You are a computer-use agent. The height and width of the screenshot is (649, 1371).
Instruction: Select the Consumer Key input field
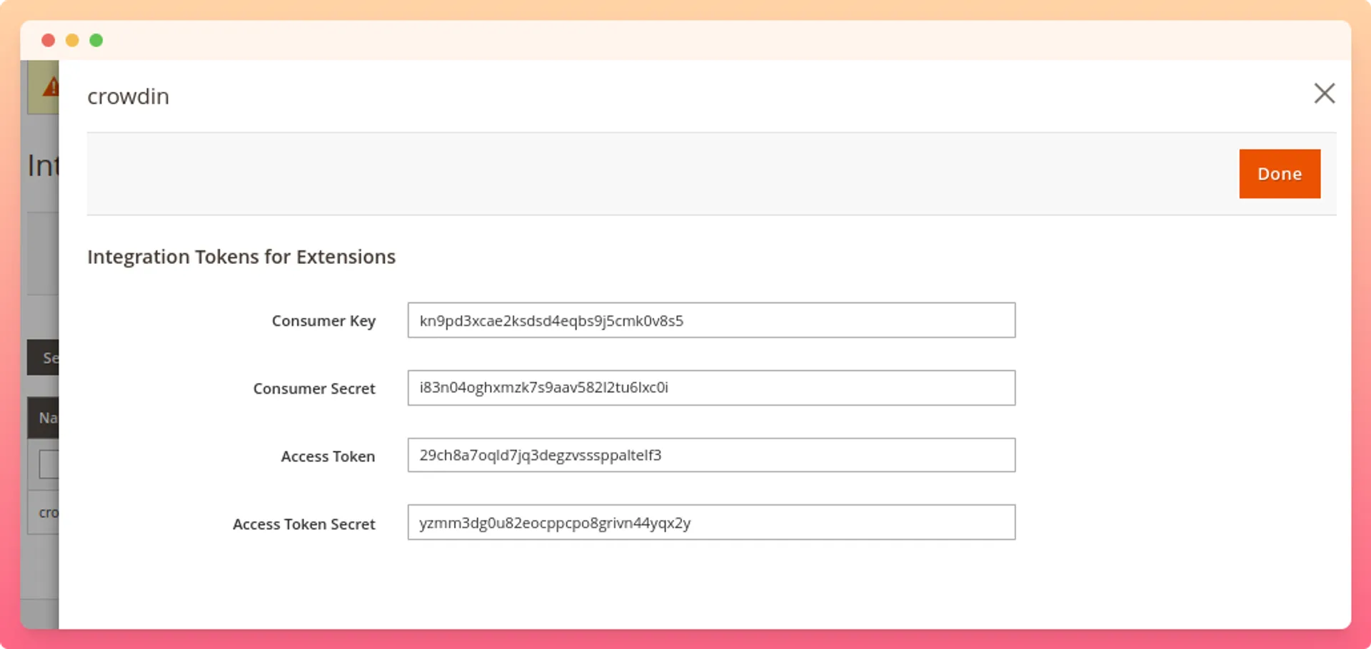coord(711,320)
